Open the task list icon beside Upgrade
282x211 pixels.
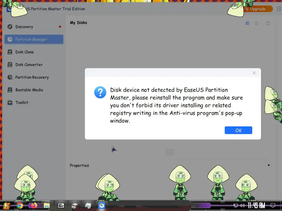[x=279, y=9]
